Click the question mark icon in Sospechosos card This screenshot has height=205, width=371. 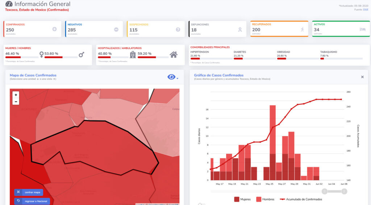pyautogui.click(x=178, y=29)
